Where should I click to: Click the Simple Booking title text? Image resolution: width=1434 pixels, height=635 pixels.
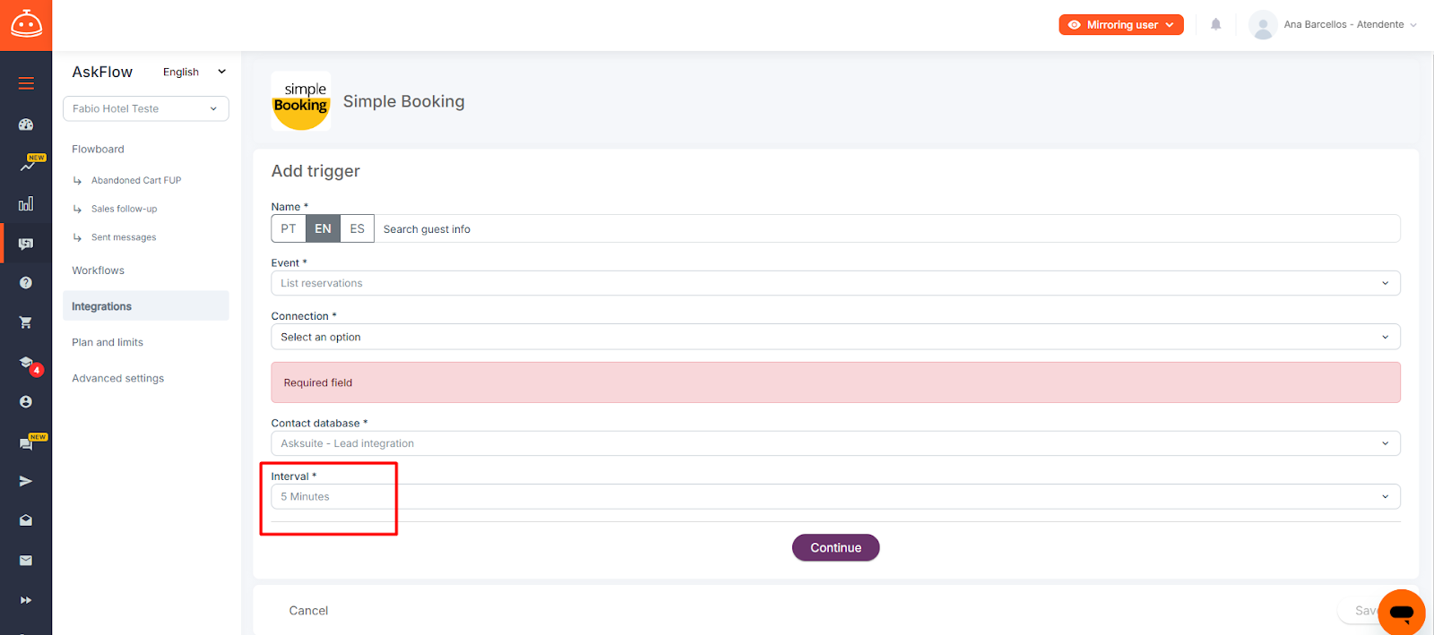[x=404, y=101]
